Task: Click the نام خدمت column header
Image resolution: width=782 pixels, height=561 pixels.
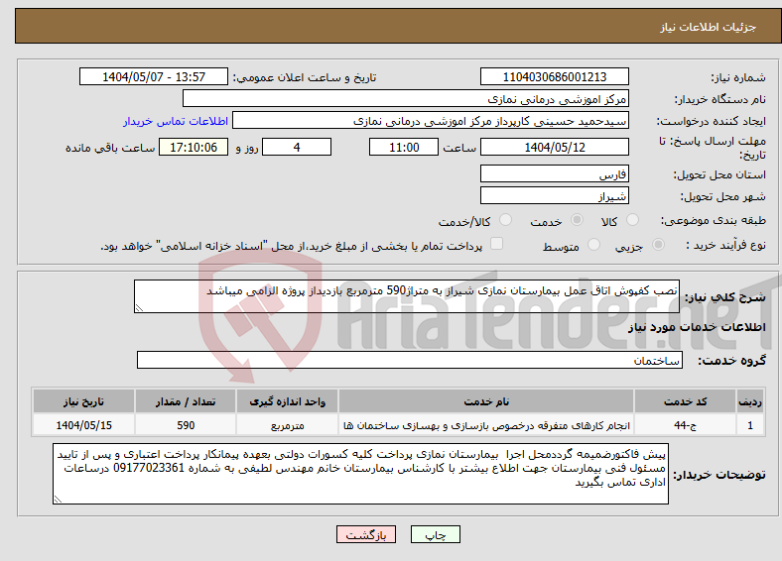Action: tap(486, 401)
